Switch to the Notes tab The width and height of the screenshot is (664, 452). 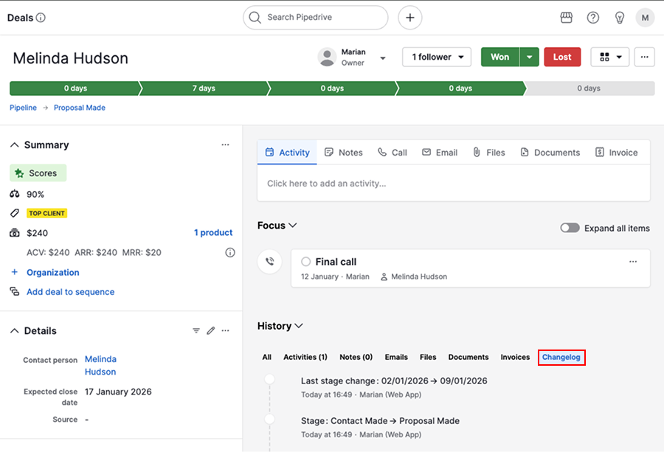[x=344, y=153]
